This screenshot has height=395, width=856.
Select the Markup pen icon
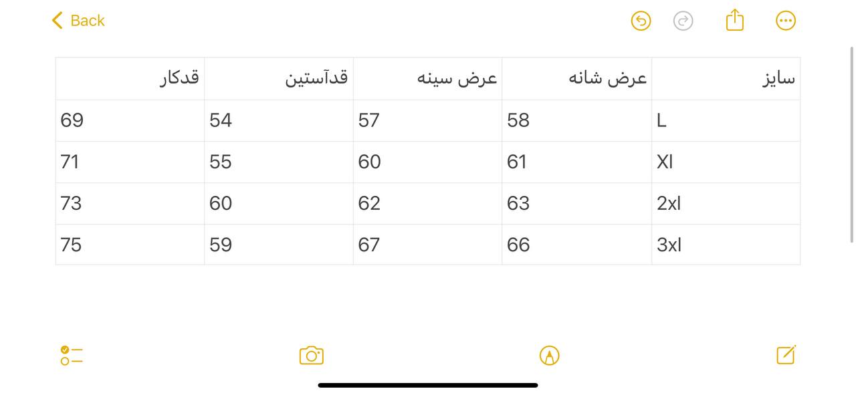pos(550,355)
